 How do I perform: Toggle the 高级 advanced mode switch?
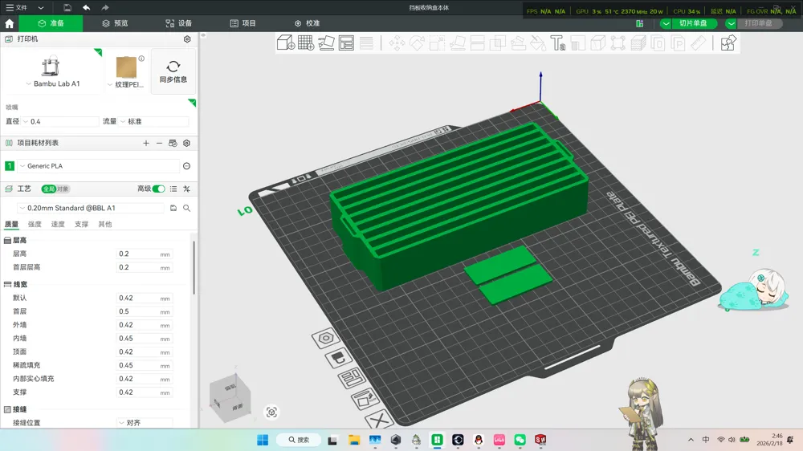pos(158,189)
